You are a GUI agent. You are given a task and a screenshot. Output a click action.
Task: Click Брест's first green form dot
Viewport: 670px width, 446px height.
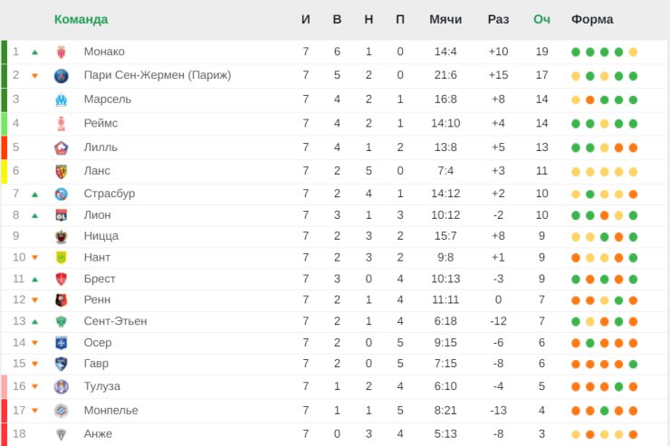[x=576, y=280]
